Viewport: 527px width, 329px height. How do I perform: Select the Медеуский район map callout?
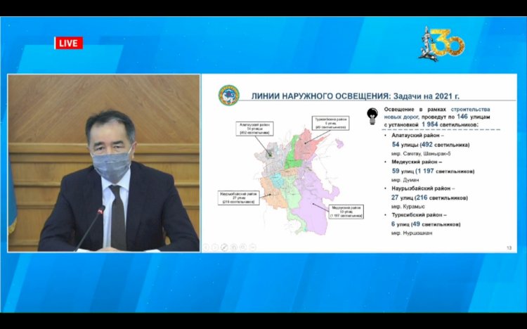(x=345, y=211)
